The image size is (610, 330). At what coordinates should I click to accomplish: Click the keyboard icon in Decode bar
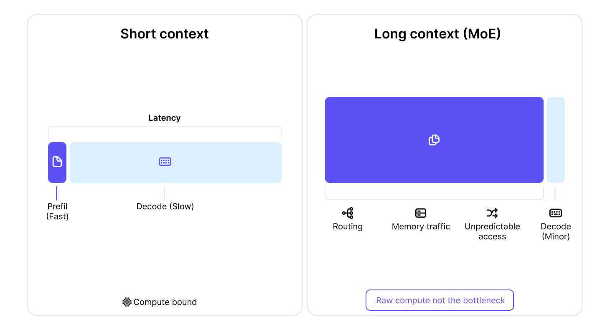165,162
